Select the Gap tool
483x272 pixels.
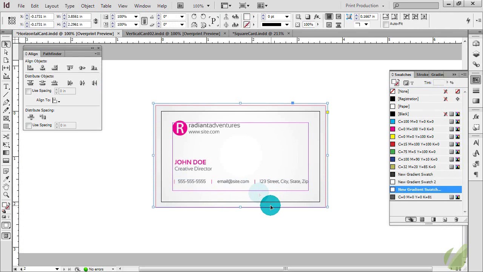[6, 68]
